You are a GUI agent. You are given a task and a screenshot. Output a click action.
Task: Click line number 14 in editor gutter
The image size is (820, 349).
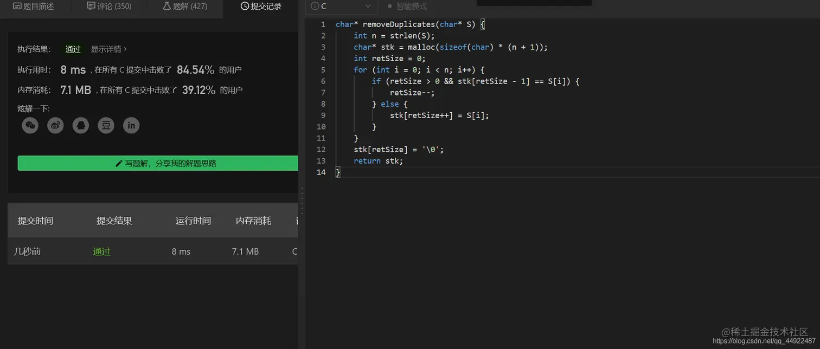tap(321, 172)
